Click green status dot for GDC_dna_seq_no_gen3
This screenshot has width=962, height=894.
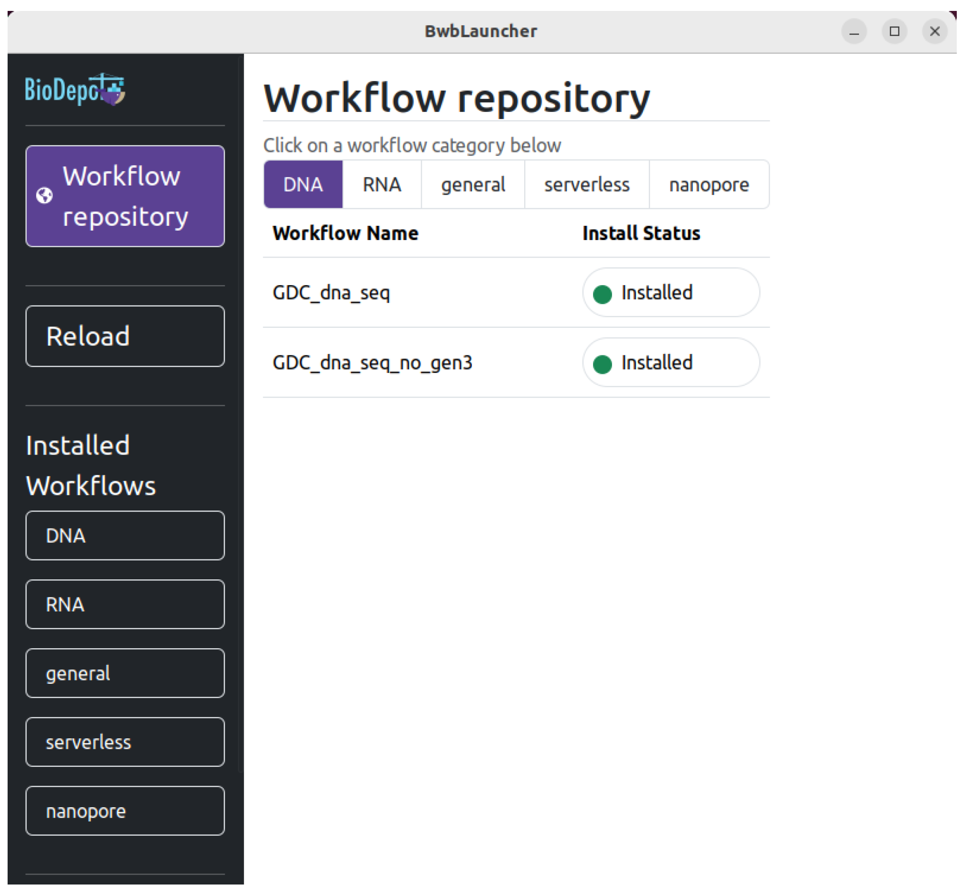tap(603, 364)
